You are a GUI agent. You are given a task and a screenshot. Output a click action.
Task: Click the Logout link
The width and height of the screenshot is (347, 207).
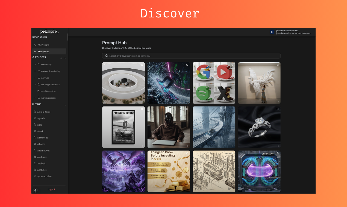(x=51, y=189)
